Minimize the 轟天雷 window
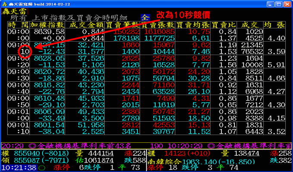Image resolution: width=293 pixels, height=172 pixels. pos(270,4)
